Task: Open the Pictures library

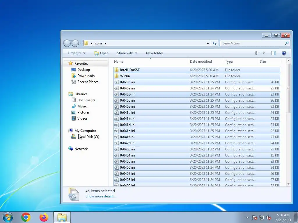Action: [84, 112]
